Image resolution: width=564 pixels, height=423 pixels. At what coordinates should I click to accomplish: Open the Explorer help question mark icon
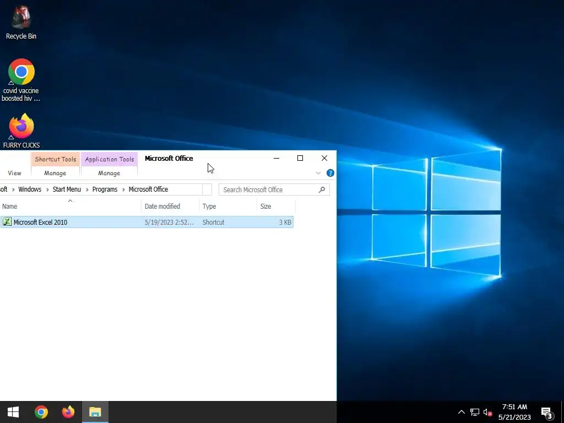click(x=330, y=173)
